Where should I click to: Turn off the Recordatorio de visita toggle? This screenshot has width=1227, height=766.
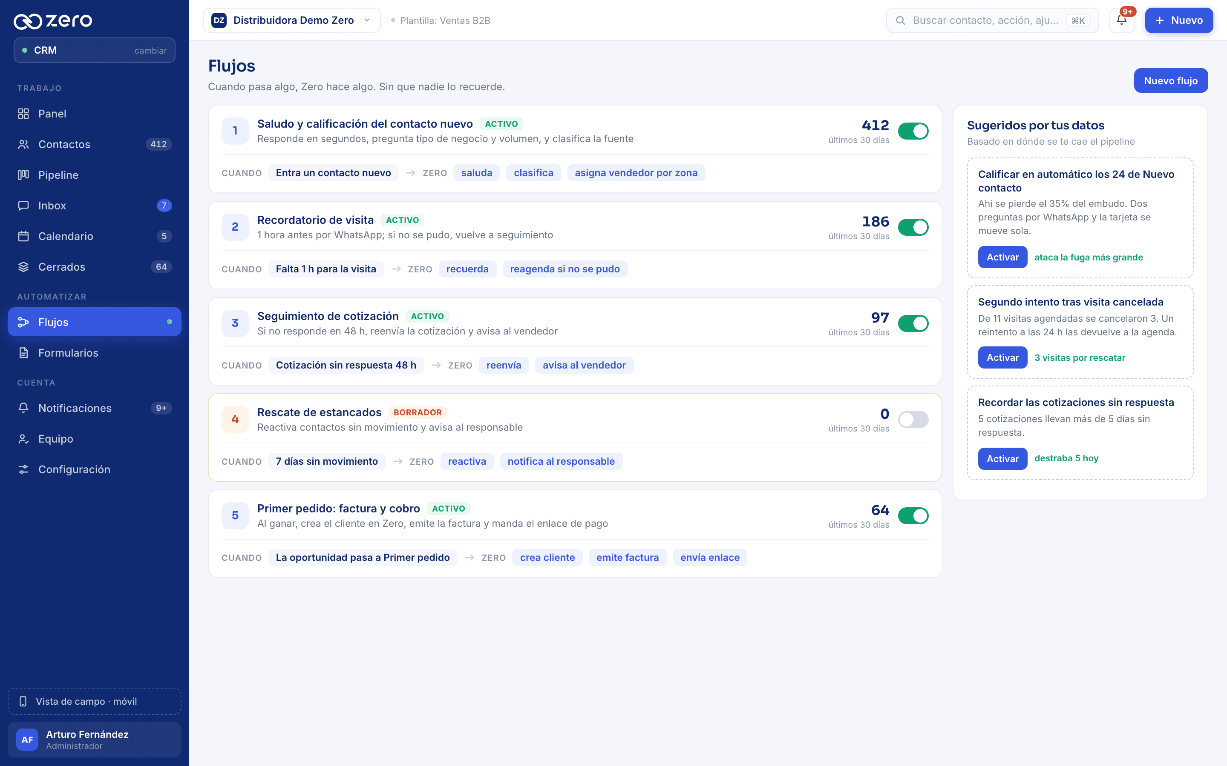click(913, 228)
